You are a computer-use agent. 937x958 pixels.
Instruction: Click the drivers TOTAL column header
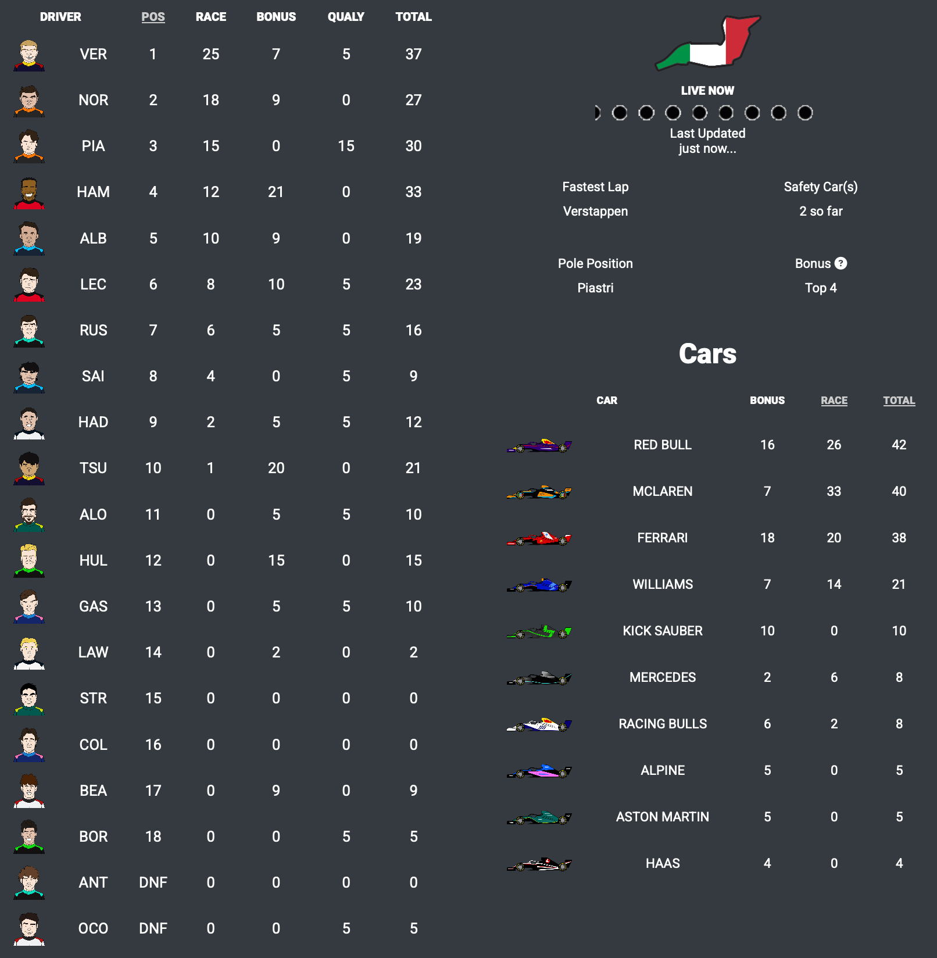pos(413,17)
